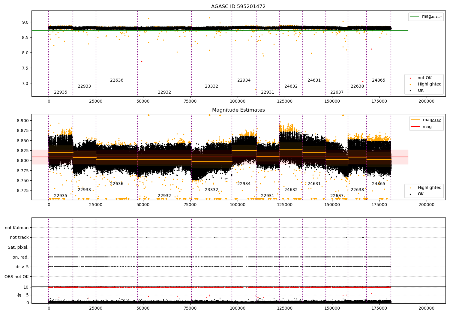The height and width of the screenshot is (315, 450).
Task: Click the "not Kalman" row label
Action: coord(17,228)
